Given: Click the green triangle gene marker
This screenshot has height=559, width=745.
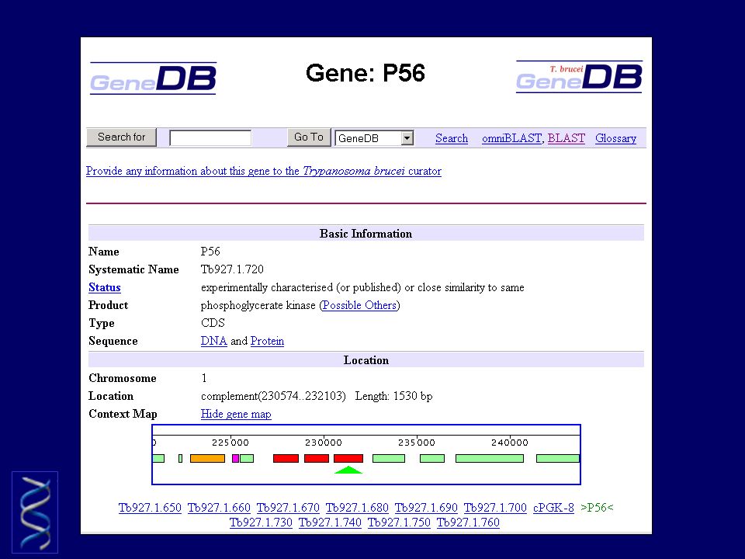Looking at the screenshot, I should click(348, 470).
